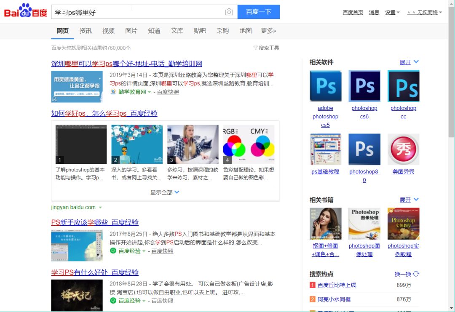Click the filter icon beside 搜索工具
The width and height of the screenshot is (455, 312).
pyautogui.click(x=255, y=48)
